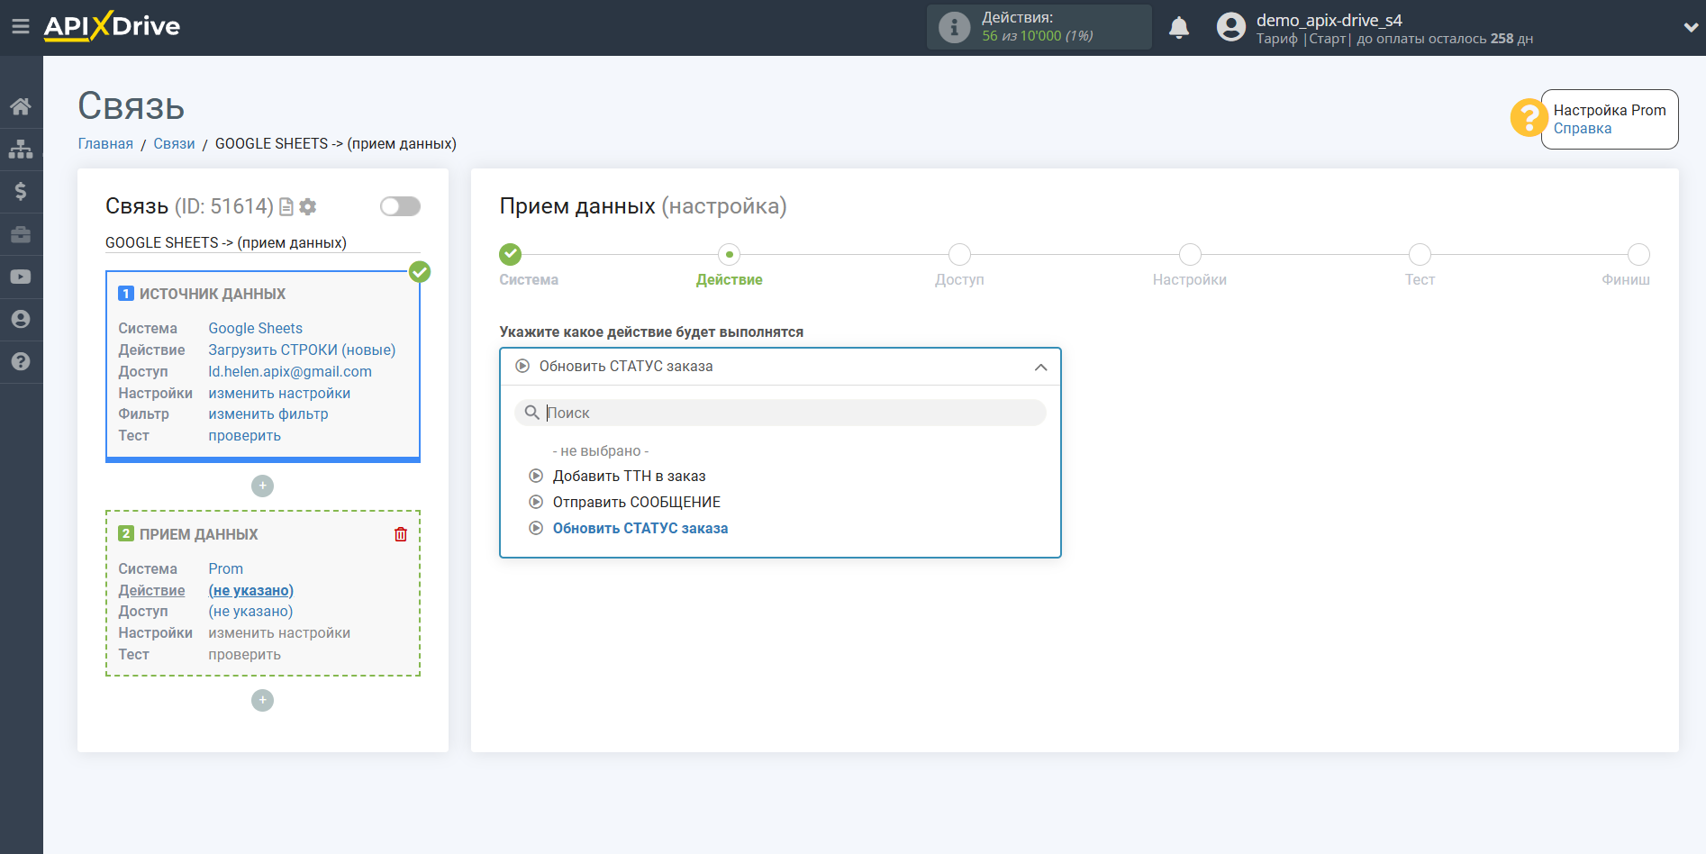Click the 'Система' step circle
Viewport: 1706px width, 854px height.
(x=511, y=254)
